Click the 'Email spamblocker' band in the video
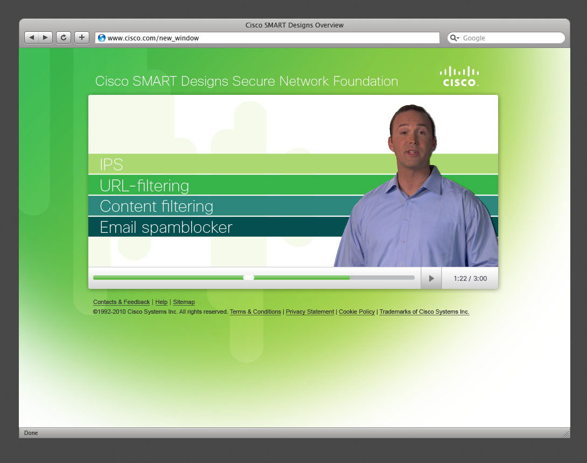Image resolution: width=587 pixels, height=463 pixels. coord(293,227)
